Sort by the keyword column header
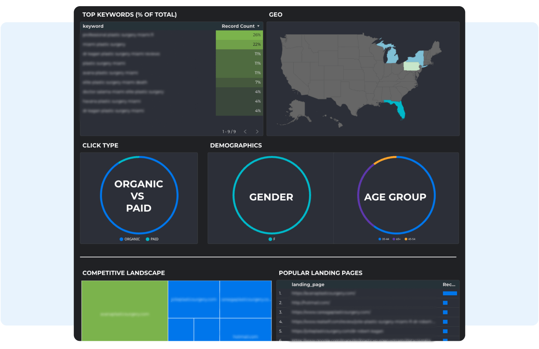 93,26
